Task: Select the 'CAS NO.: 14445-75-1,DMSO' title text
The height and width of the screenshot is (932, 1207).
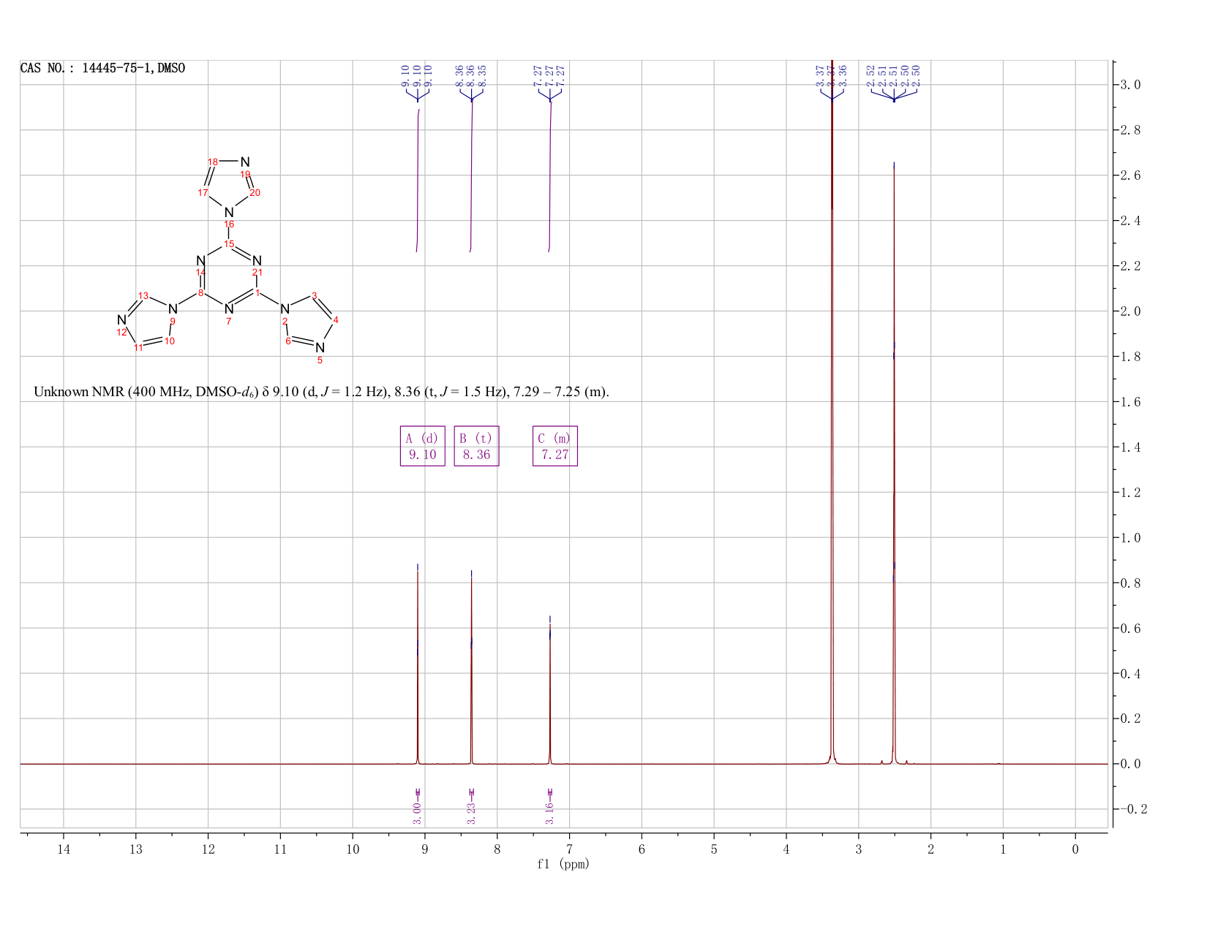Action: pos(102,69)
